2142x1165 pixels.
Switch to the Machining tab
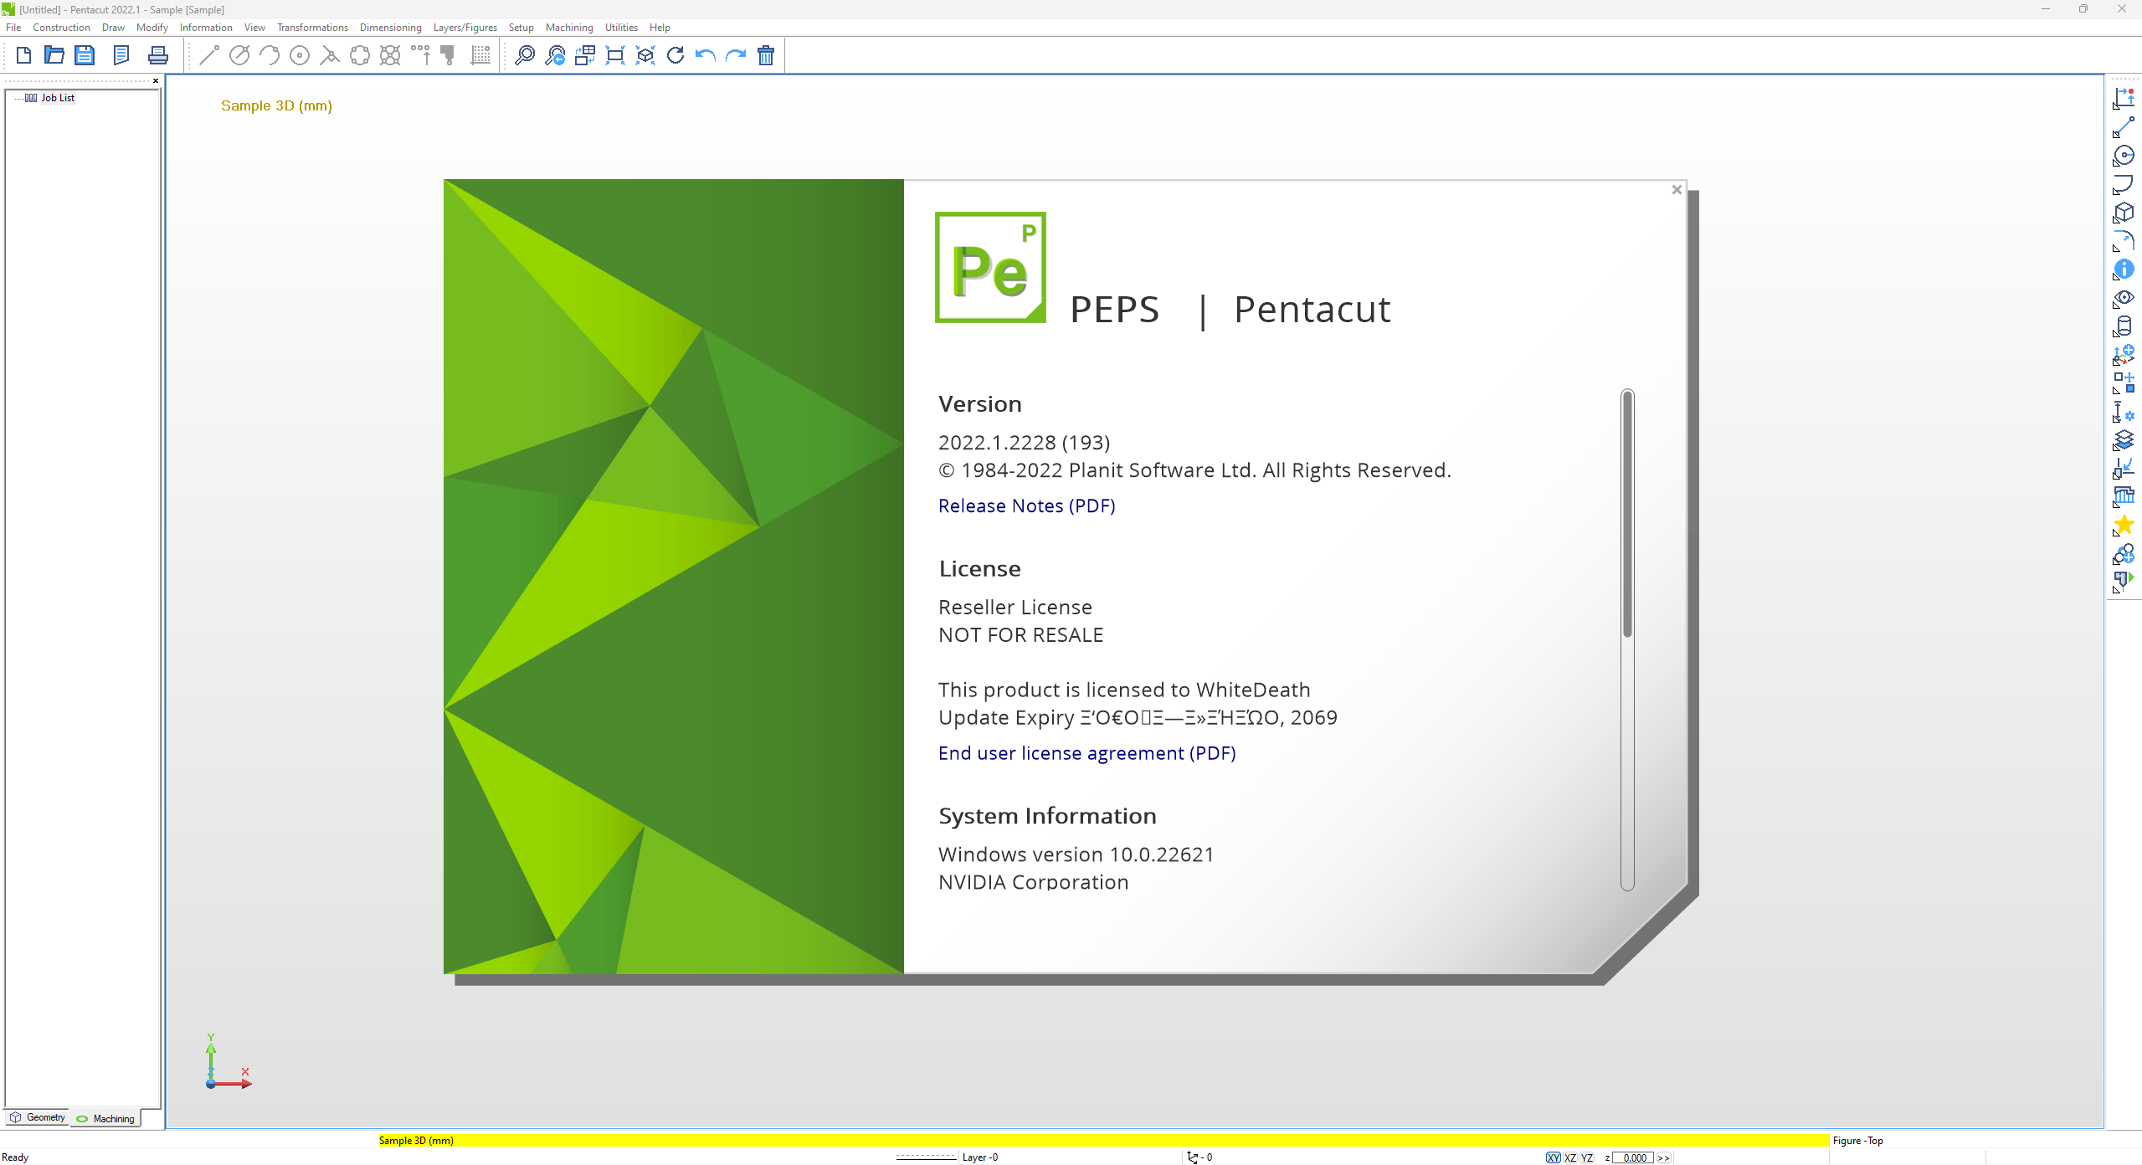(x=105, y=1118)
